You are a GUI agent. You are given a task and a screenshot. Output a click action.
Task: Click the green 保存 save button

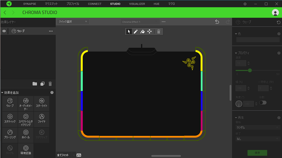(257, 153)
